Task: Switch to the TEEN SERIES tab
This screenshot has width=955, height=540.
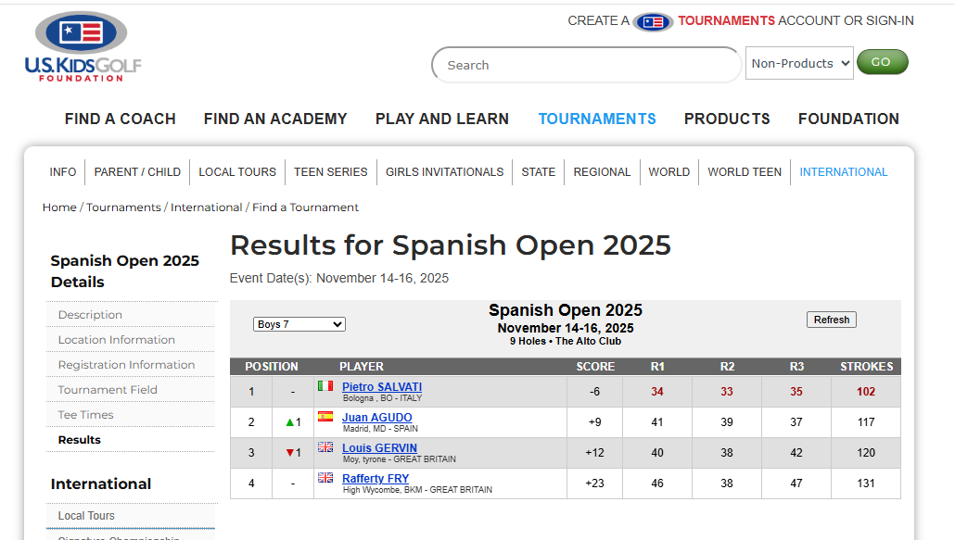Action: pyautogui.click(x=331, y=171)
